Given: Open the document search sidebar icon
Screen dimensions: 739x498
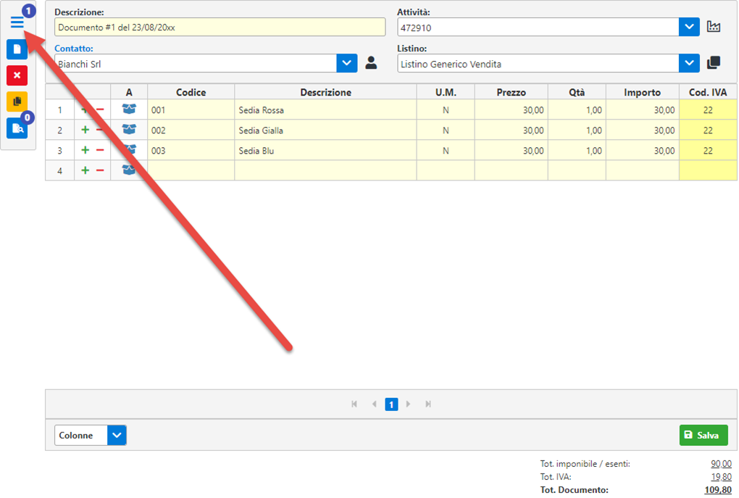Looking at the screenshot, I should tap(17, 128).
